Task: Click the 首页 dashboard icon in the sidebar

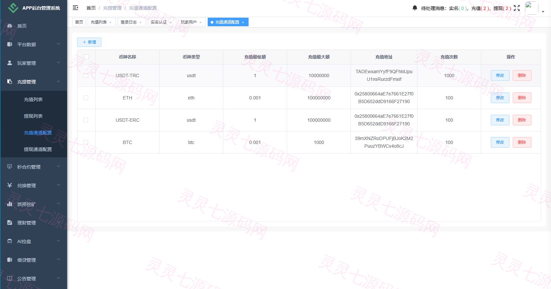Action: 10,26
